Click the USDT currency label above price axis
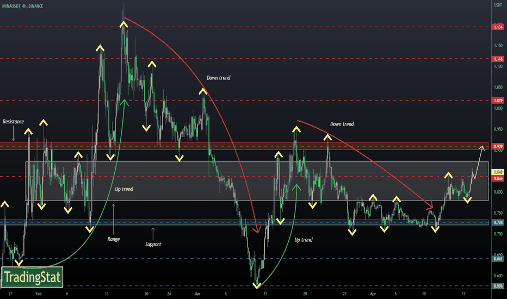Screen dimensions: 507x299 pos(498,5)
